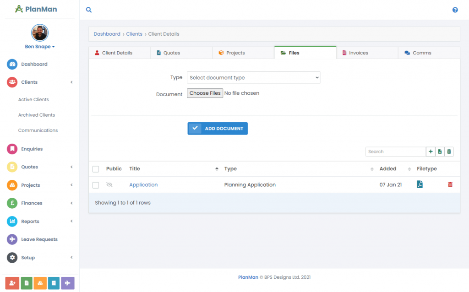Image resolution: width=469 pixels, height=292 pixels.
Task: Collapse the Clients sidebar section
Action: [40, 82]
